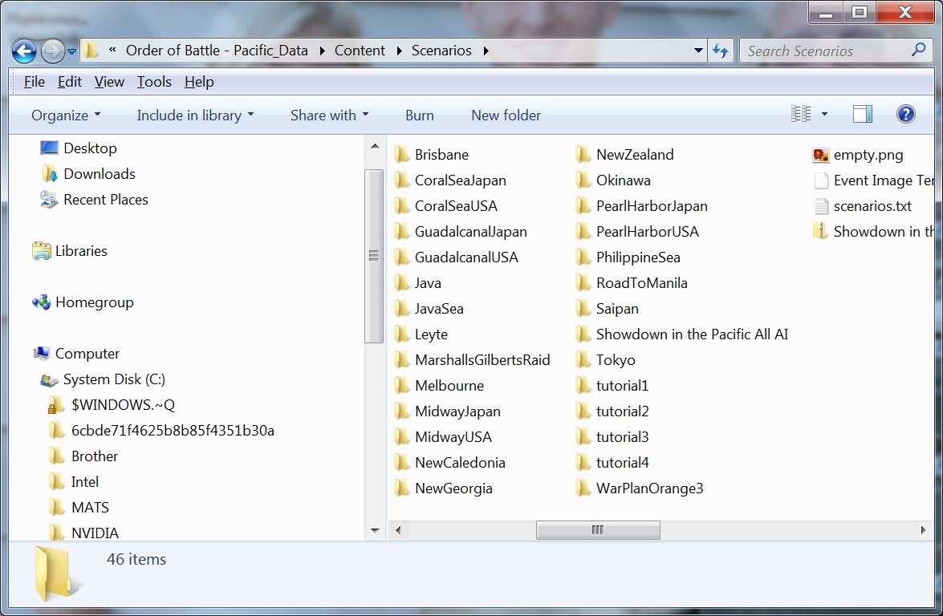Open the Help question mark icon
943x616 pixels.
pyautogui.click(x=905, y=115)
